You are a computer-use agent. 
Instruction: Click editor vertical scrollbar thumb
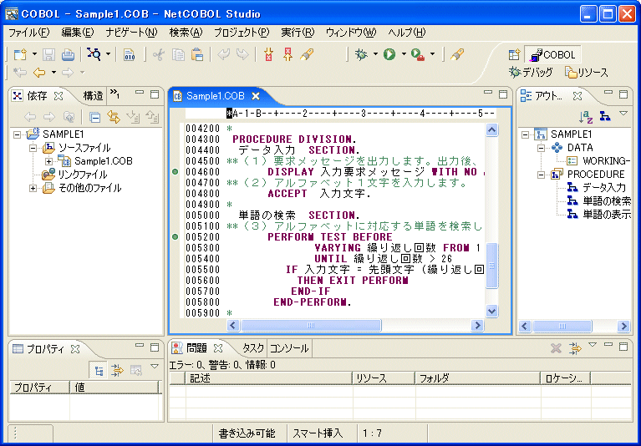coord(491,266)
